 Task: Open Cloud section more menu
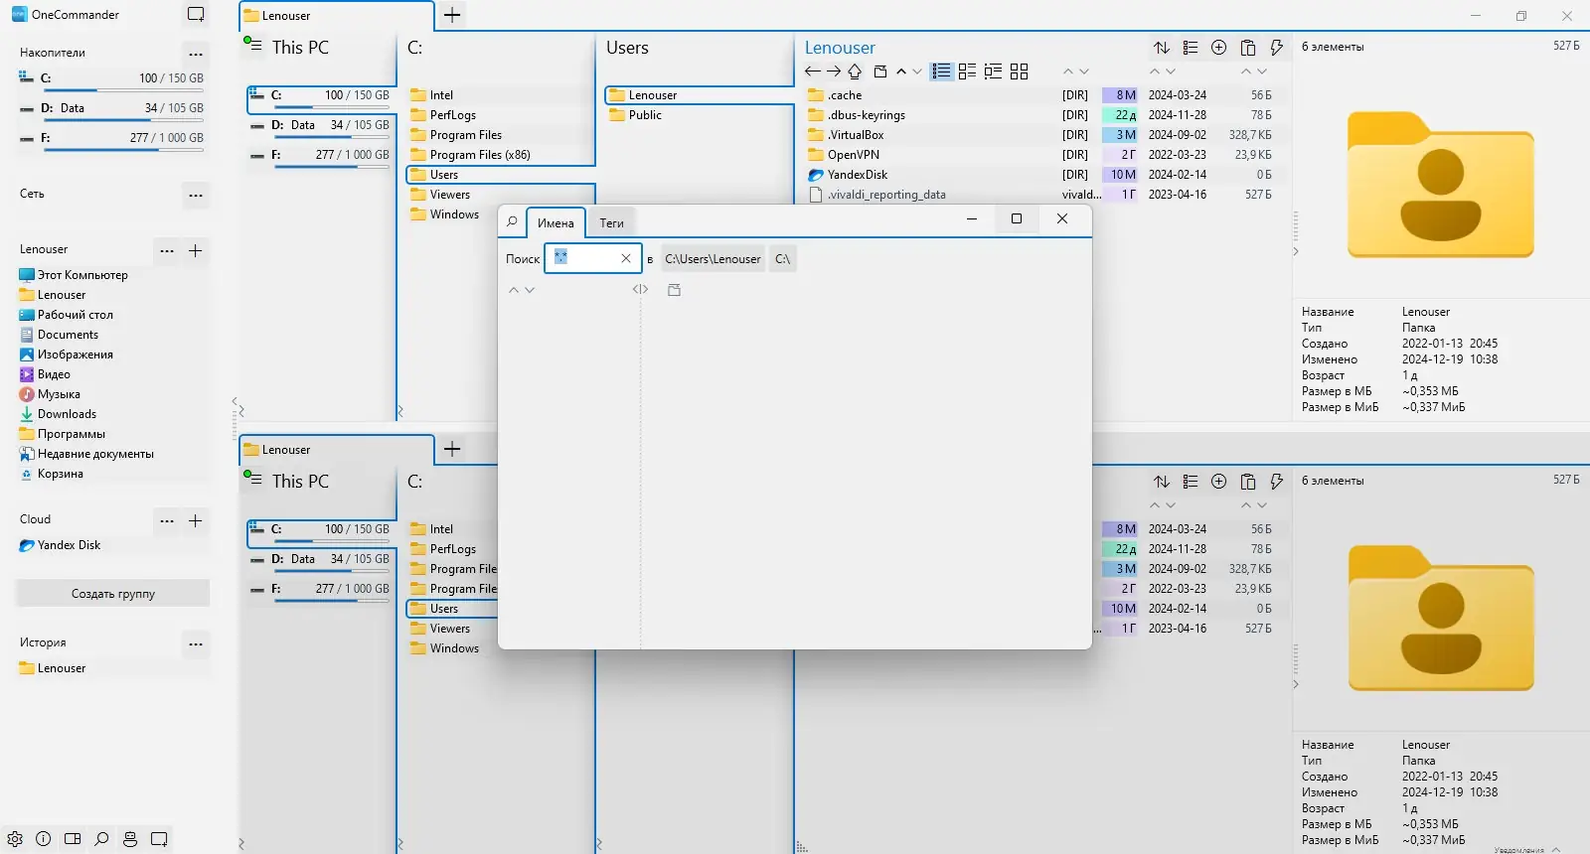(x=167, y=520)
